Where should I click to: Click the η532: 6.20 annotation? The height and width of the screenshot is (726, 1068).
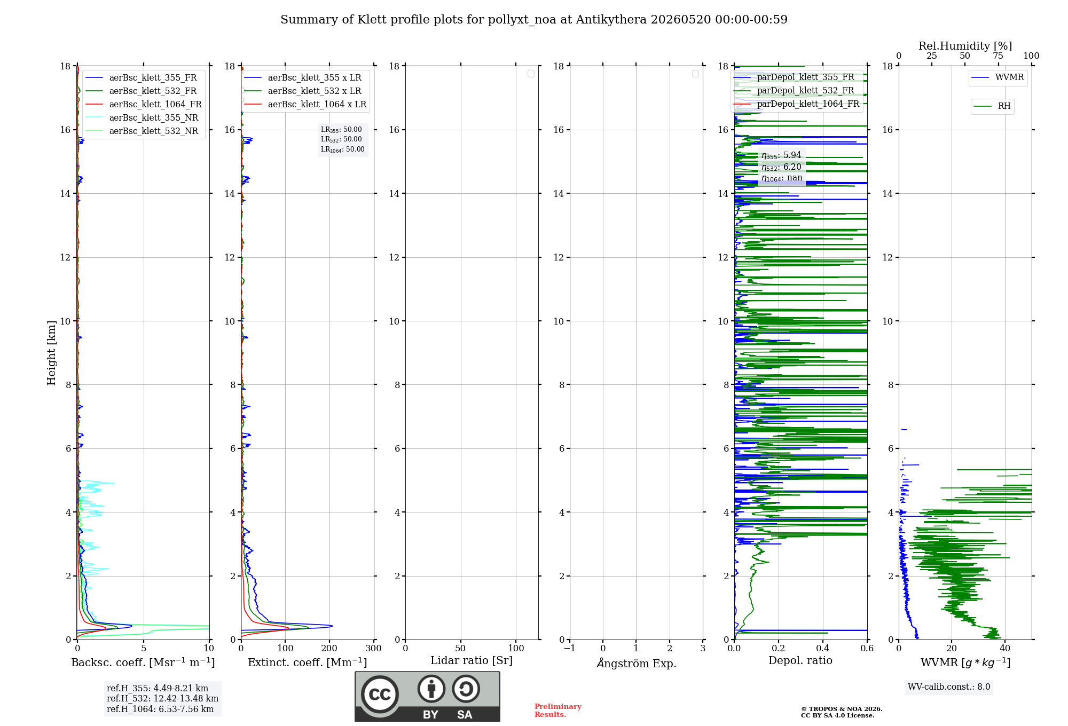[x=781, y=167]
